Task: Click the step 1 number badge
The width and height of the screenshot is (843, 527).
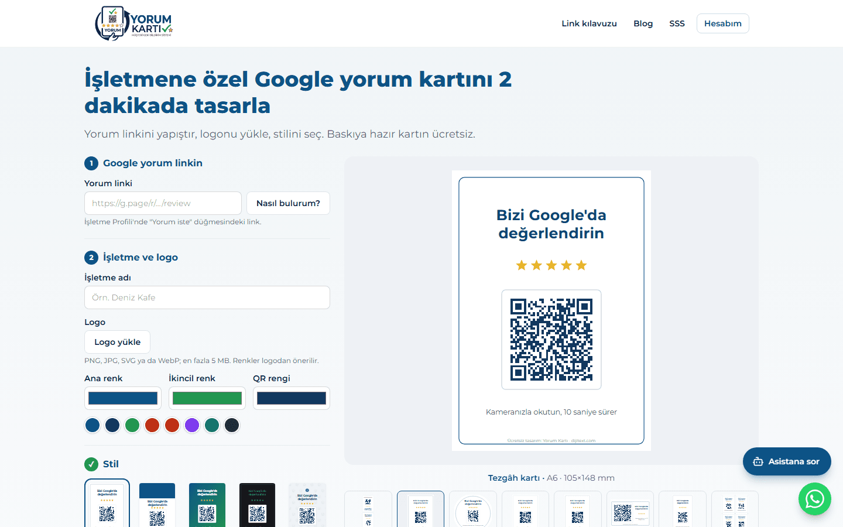Action: (x=91, y=163)
